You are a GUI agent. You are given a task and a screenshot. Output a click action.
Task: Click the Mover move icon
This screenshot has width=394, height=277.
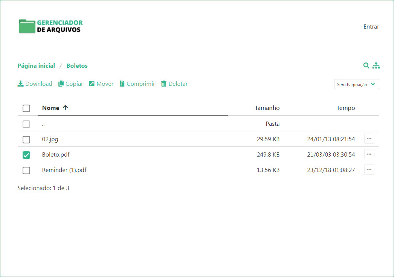(x=92, y=84)
